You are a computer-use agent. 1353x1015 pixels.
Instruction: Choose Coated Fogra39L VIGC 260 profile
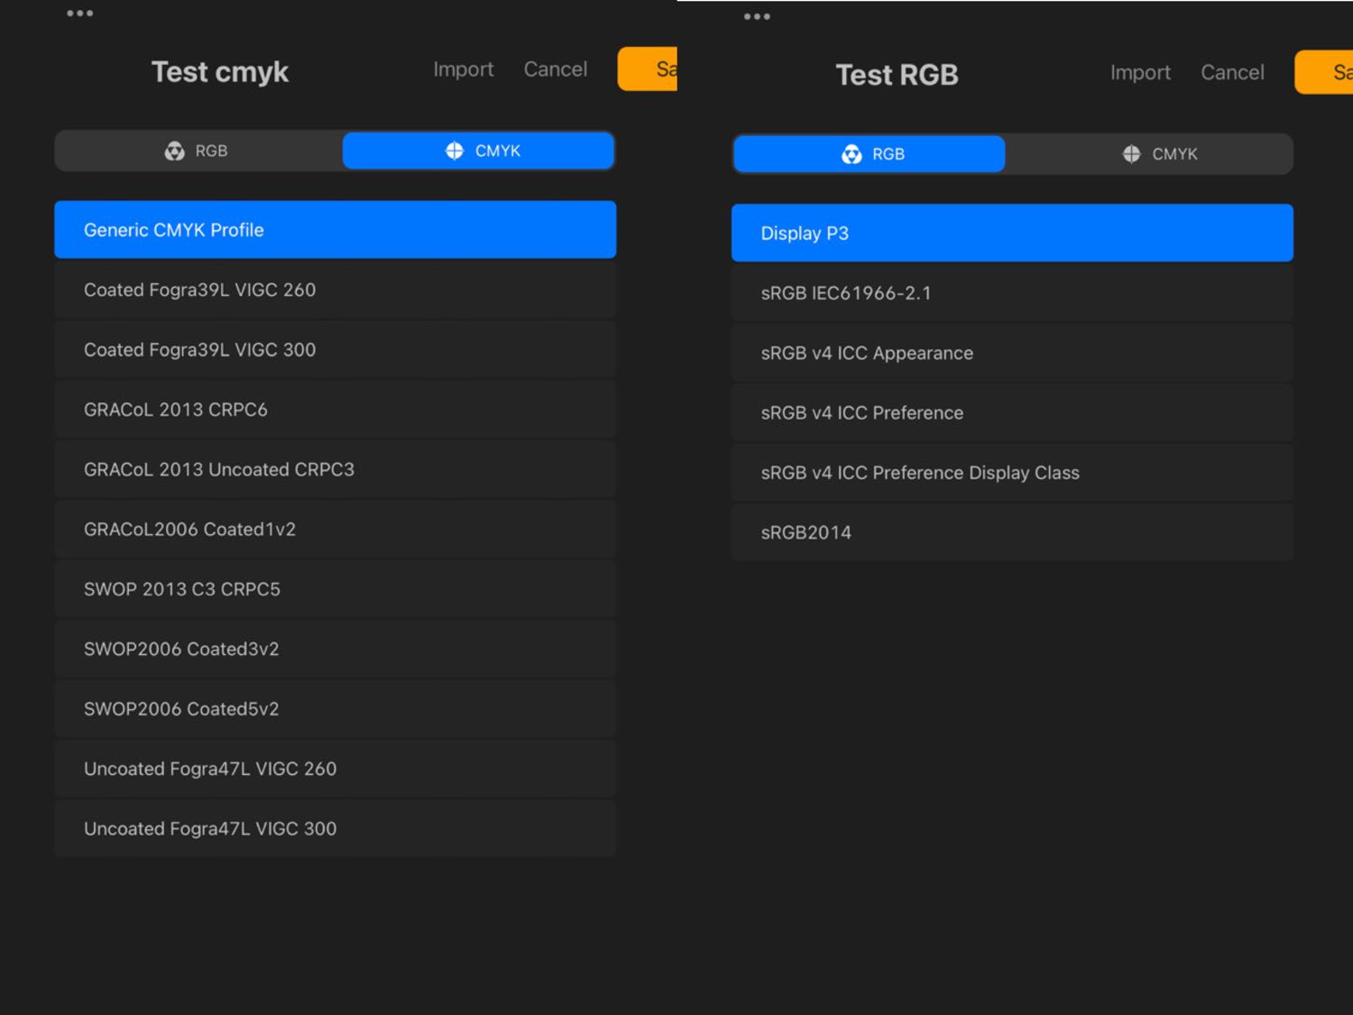pos(336,290)
